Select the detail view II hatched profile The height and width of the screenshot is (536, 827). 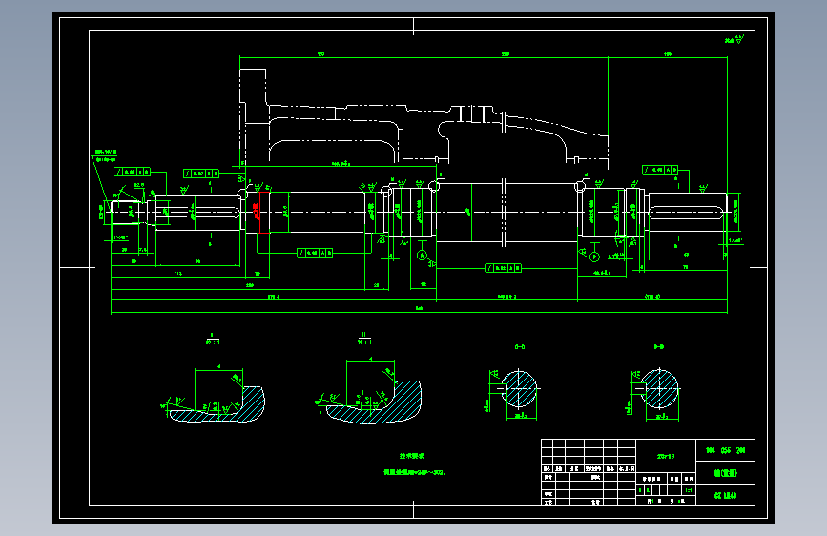pyautogui.click(x=374, y=402)
